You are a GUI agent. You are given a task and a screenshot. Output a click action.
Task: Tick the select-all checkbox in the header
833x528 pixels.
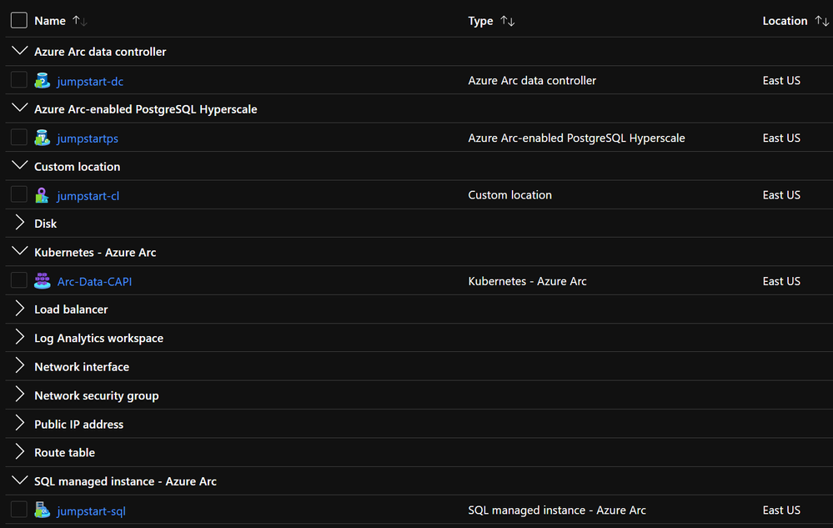(19, 20)
